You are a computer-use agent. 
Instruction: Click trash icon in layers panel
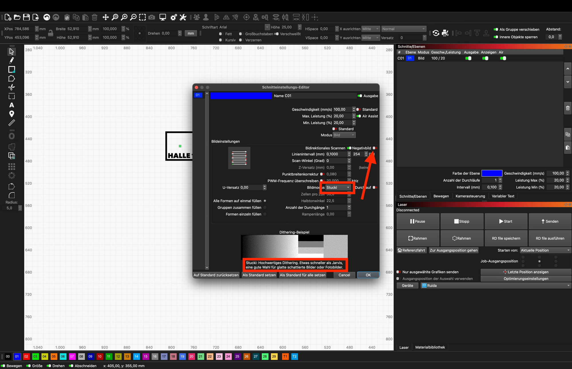(x=568, y=108)
